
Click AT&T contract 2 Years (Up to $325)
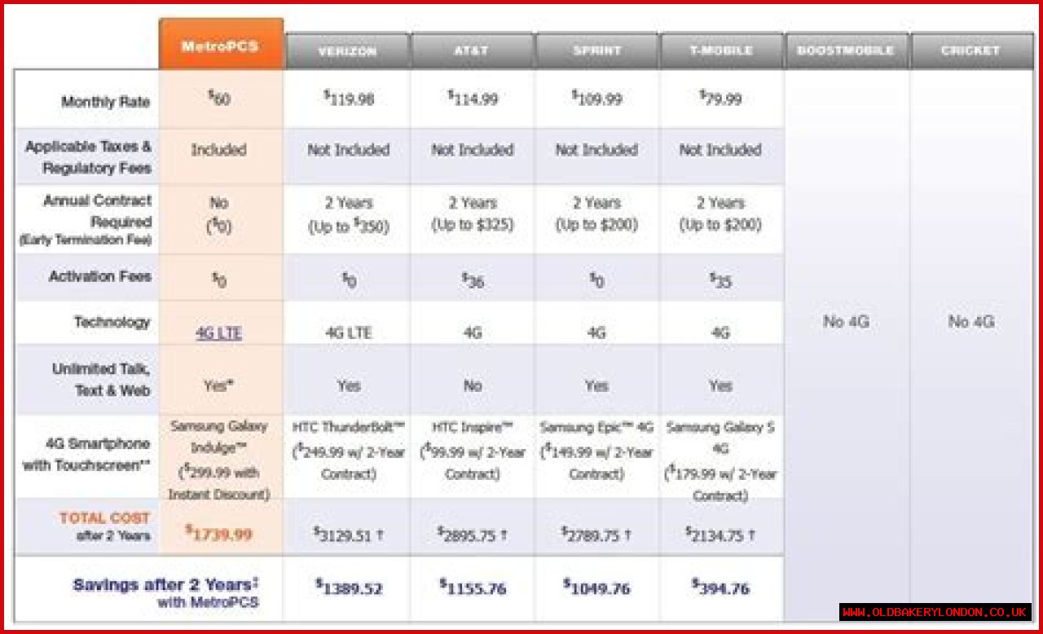pyautogui.click(x=473, y=215)
